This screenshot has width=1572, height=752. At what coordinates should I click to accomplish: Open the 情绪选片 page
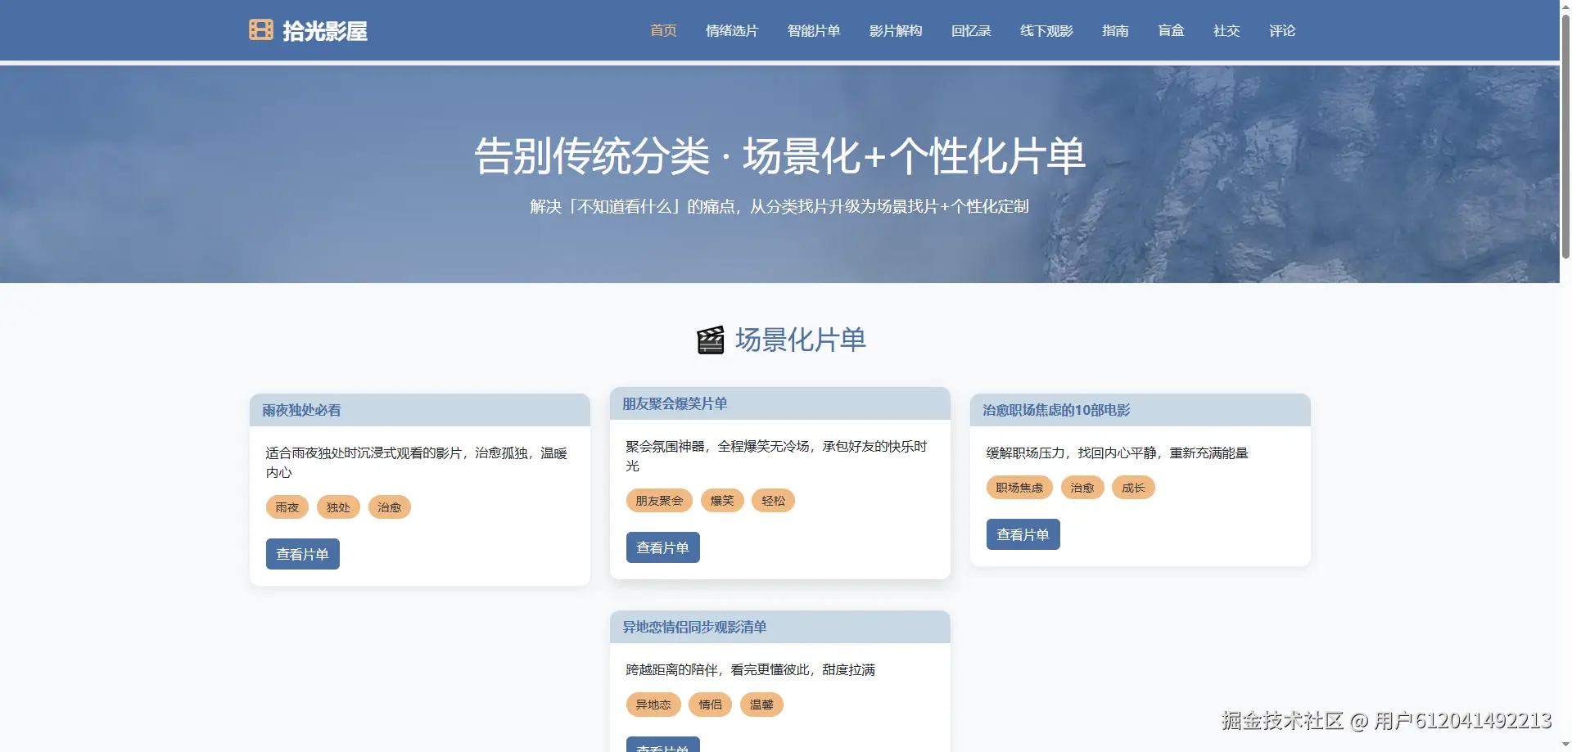pos(732,30)
